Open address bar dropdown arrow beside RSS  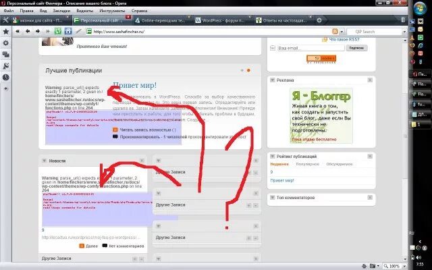pos(342,32)
